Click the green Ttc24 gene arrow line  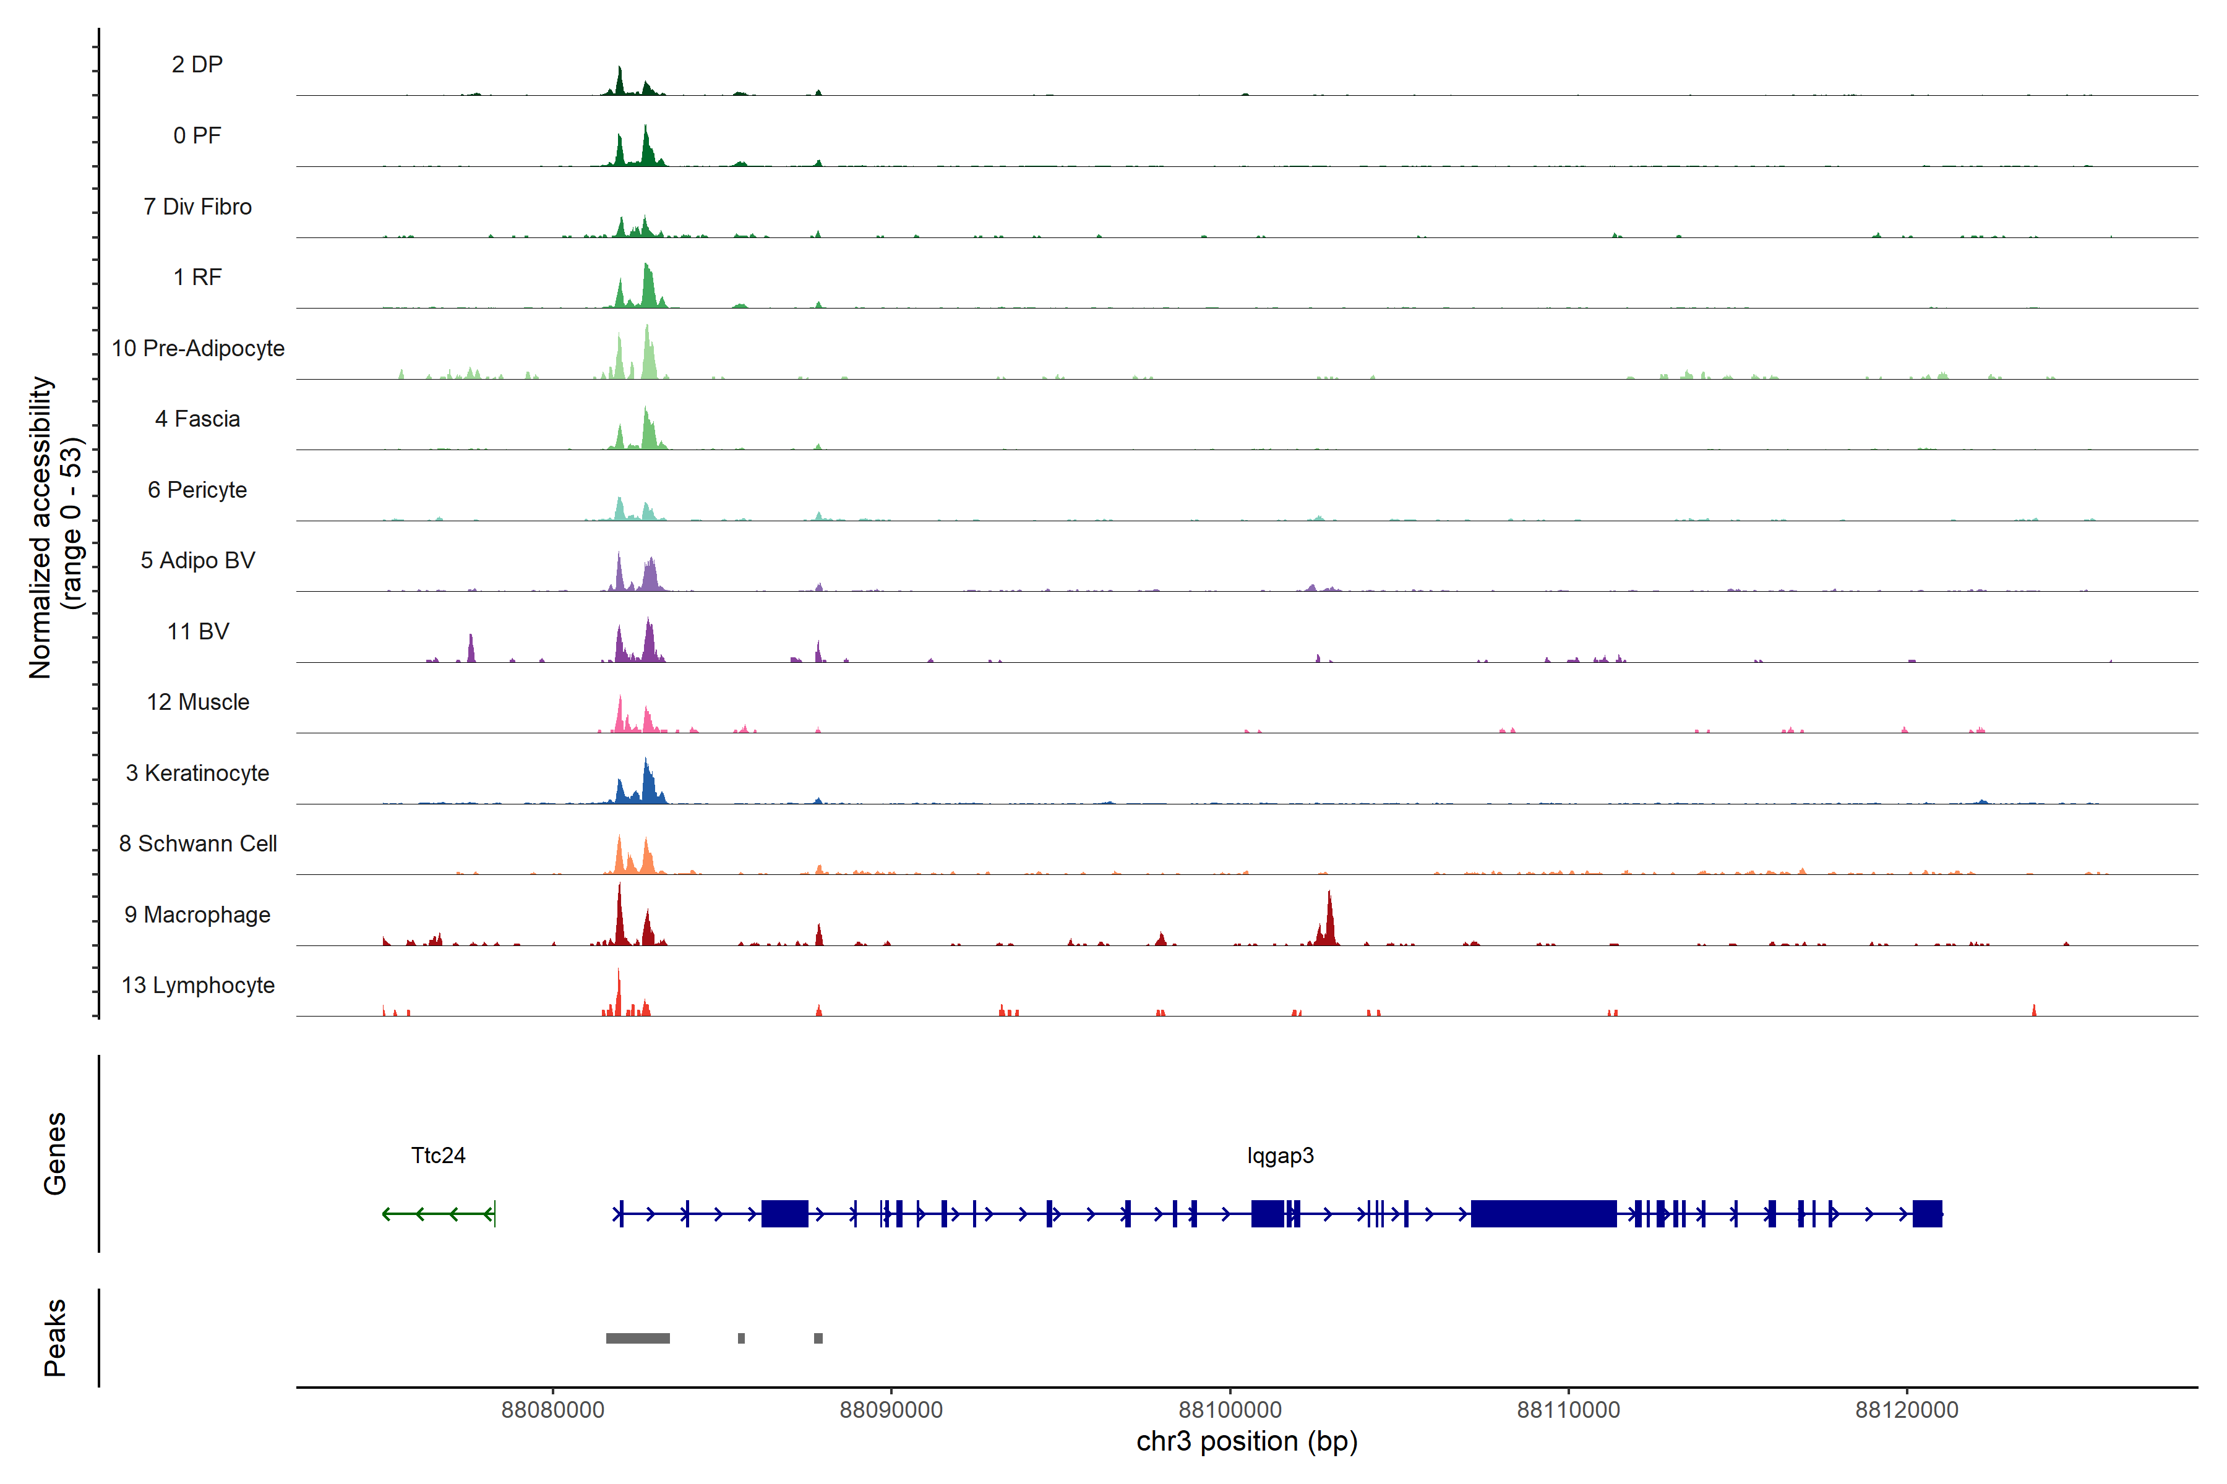437,1213
